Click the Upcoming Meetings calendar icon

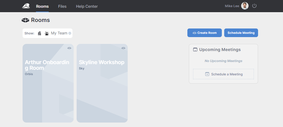click(195, 50)
